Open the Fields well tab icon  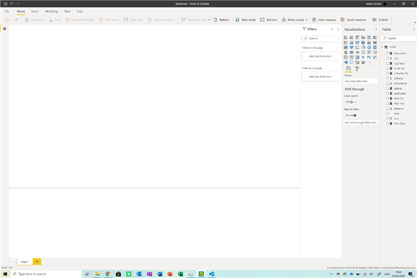point(348,69)
